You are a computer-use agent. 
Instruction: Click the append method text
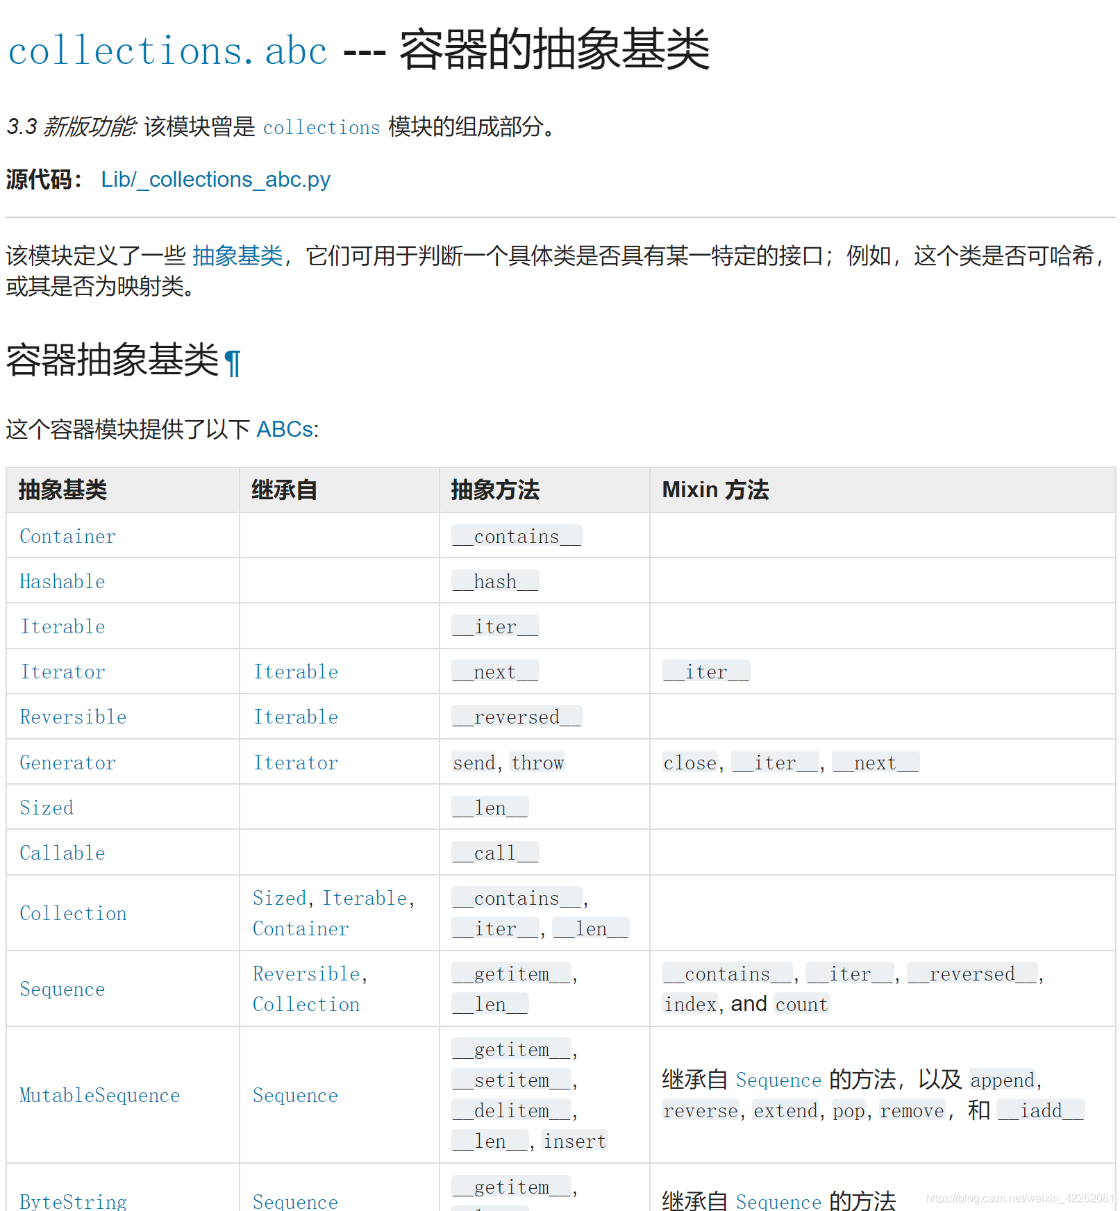[1002, 1080]
